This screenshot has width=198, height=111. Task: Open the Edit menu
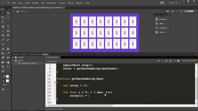coord(14,3)
